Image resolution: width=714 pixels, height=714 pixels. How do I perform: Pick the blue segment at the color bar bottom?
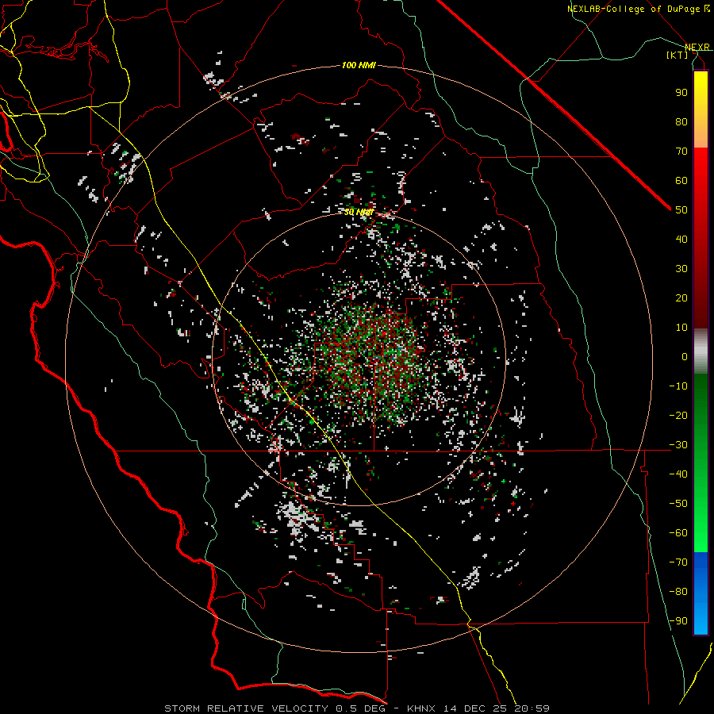(x=701, y=593)
